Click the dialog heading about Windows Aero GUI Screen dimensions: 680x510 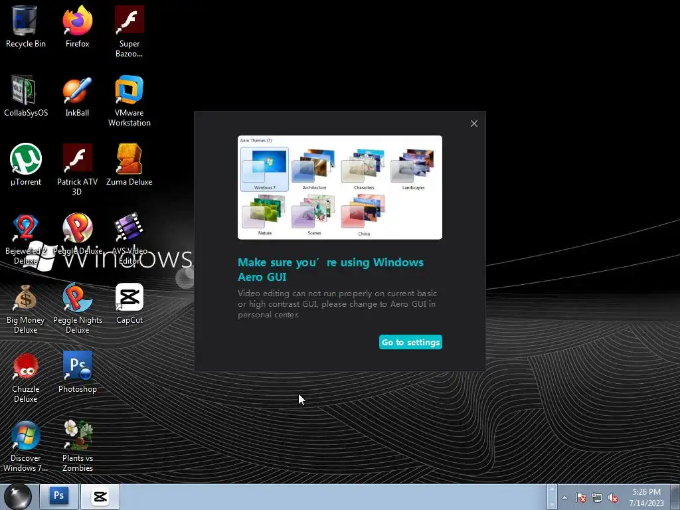[x=331, y=270]
